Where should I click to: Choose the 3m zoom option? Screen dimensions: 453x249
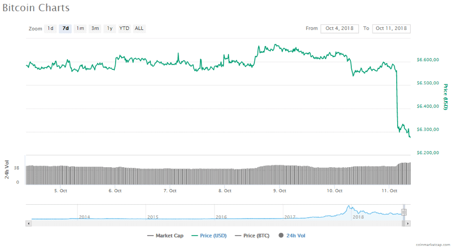pyautogui.click(x=95, y=28)
